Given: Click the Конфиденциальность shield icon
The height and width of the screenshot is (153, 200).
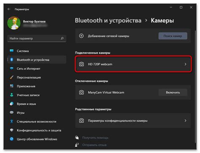Looking at the screenshot, I should pos(12,130).
